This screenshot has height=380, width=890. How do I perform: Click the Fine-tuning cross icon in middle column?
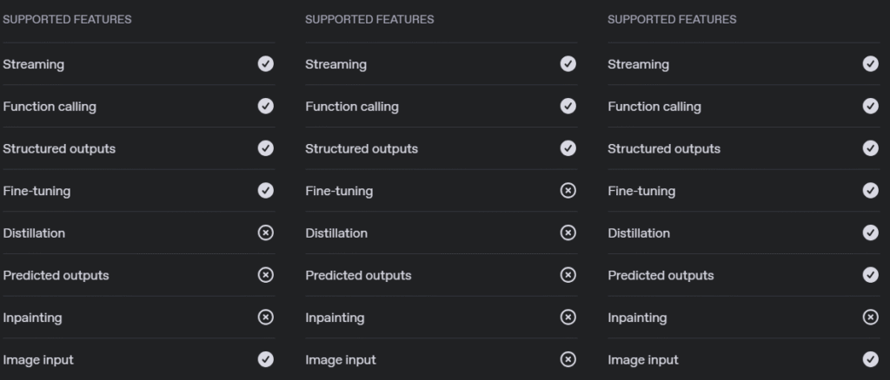point(568,191)
